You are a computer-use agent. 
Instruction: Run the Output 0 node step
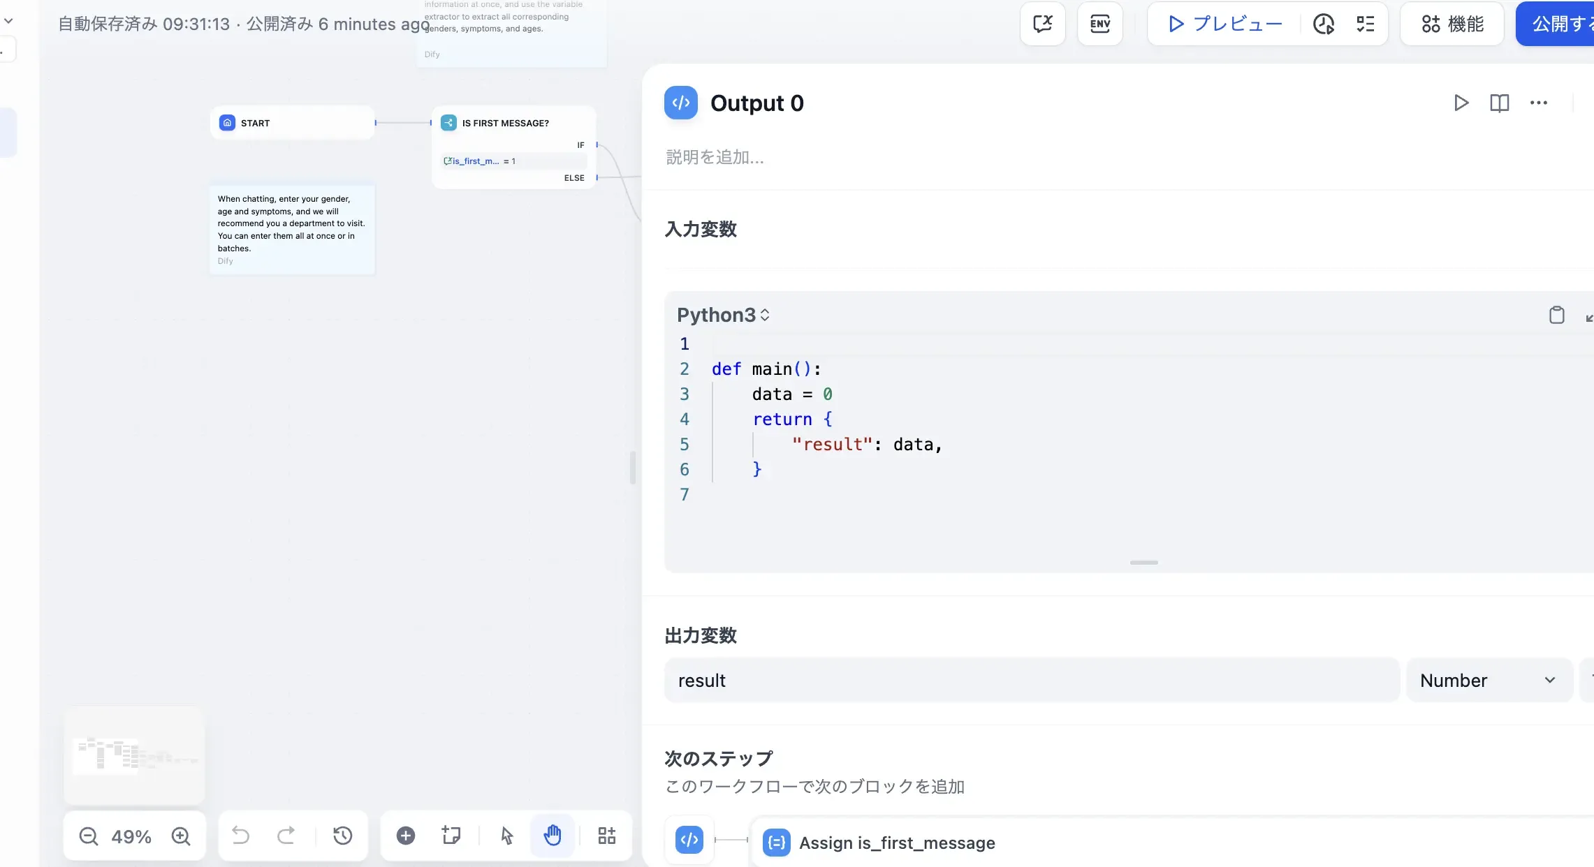[1461, 103]
